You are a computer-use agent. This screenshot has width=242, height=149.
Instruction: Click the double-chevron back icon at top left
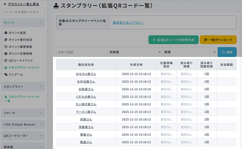[x=5, y=4]
